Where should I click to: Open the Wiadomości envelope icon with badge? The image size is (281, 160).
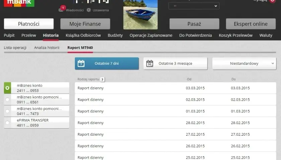(x=62, y=9)
